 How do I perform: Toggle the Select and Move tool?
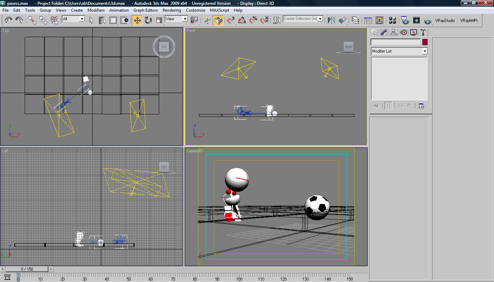coord(137,20)
